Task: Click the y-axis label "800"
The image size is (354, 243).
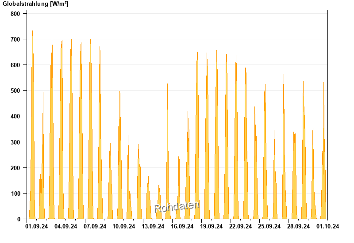Action: [15, 14]
